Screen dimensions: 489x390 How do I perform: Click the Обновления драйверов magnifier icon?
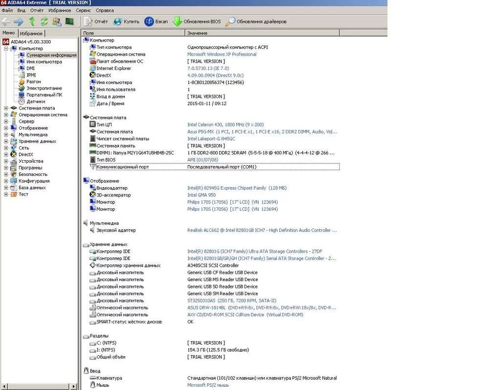coord(230,22)
